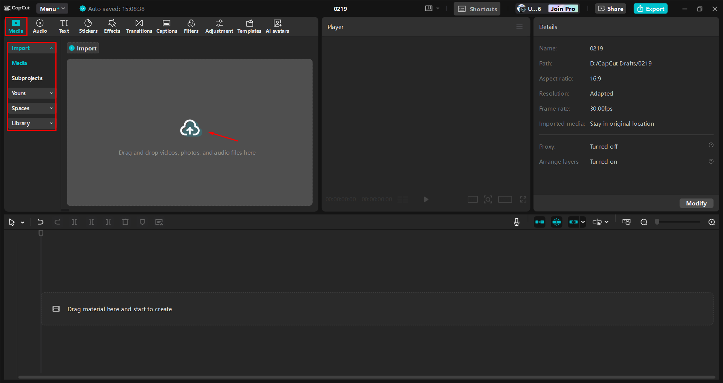Toggle linked selection in timeline toolbar

[x=573, y=222]
